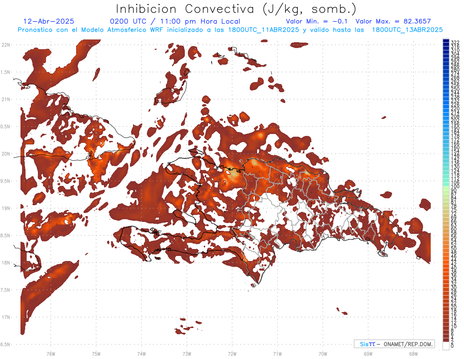Viewport: 464px width, 359px height.
Task: Click the cut-off latitude label "9.5N"
Action: (6, 181)
